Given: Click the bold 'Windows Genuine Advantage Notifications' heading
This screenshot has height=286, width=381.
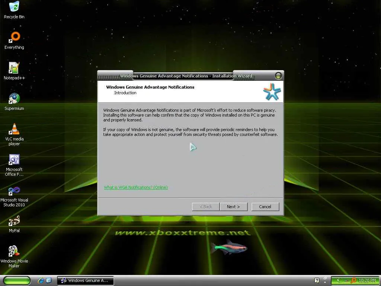Looking at the screenshot, I should tap(150, 87).
